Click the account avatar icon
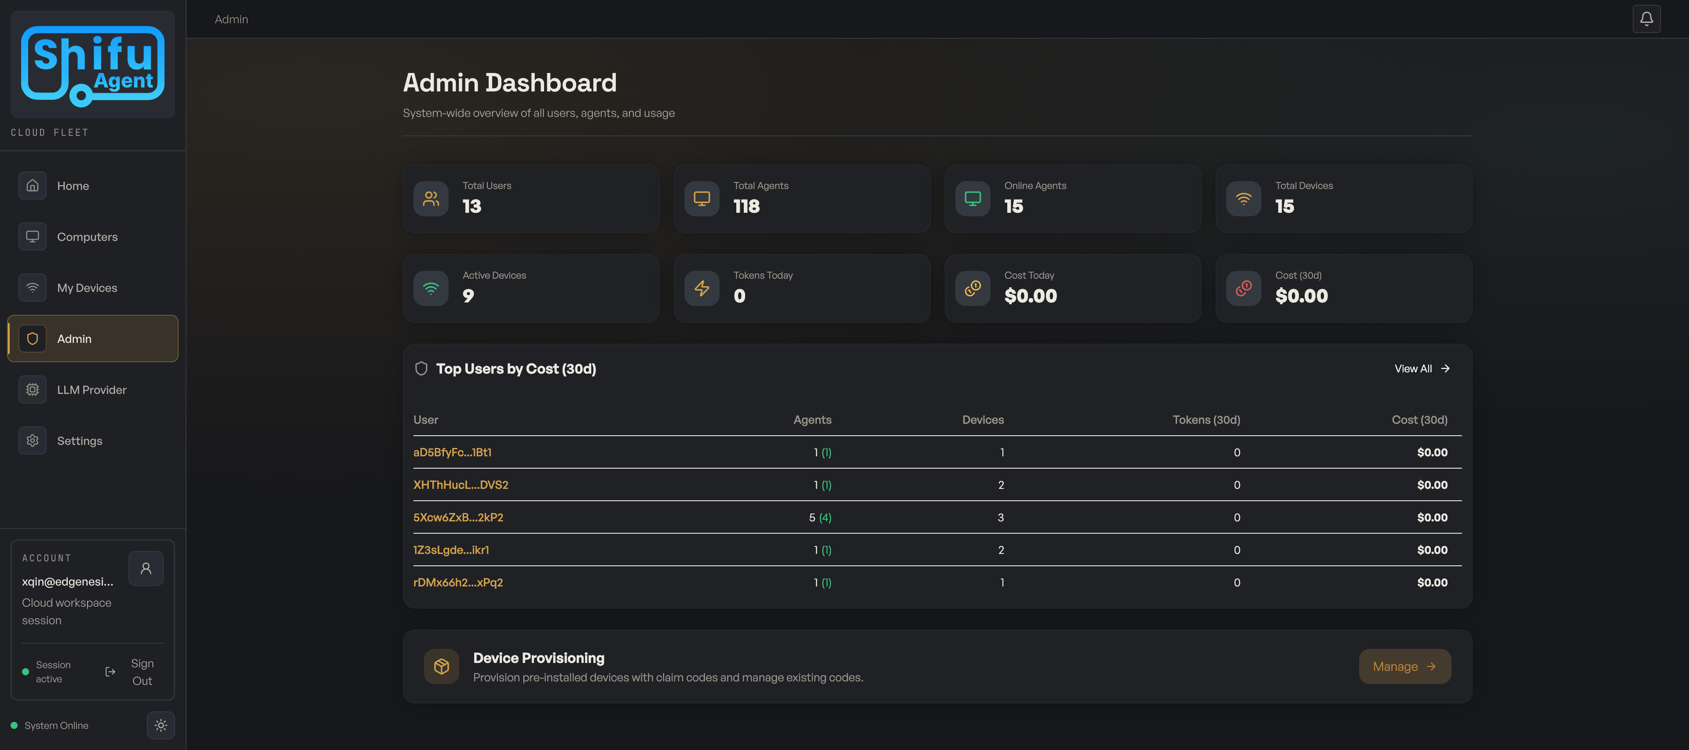1689x750 pixels. 146,568
